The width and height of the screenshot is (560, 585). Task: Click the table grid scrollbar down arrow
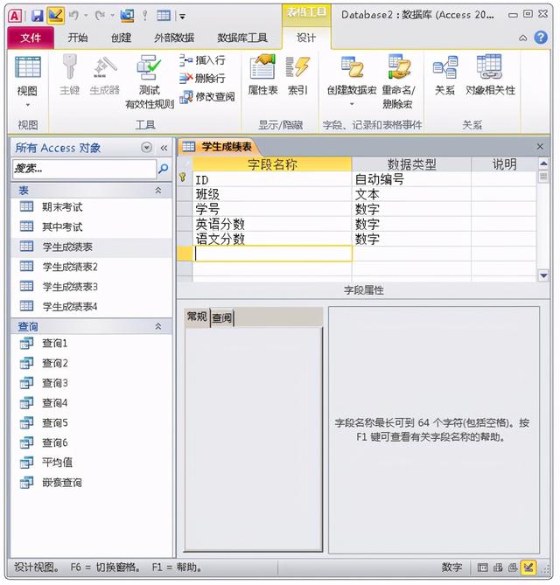coord(543,275)
